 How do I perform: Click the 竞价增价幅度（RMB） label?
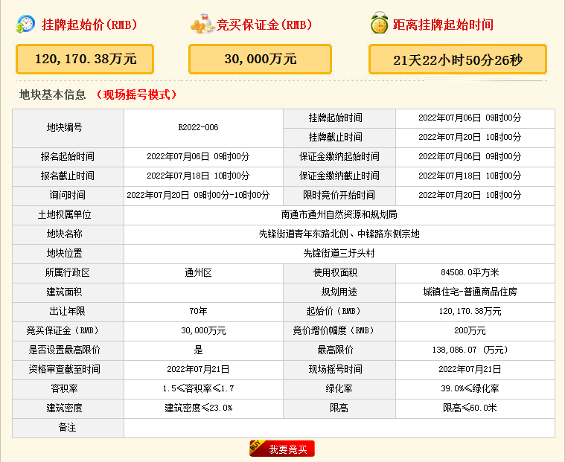tap(333, 330)
